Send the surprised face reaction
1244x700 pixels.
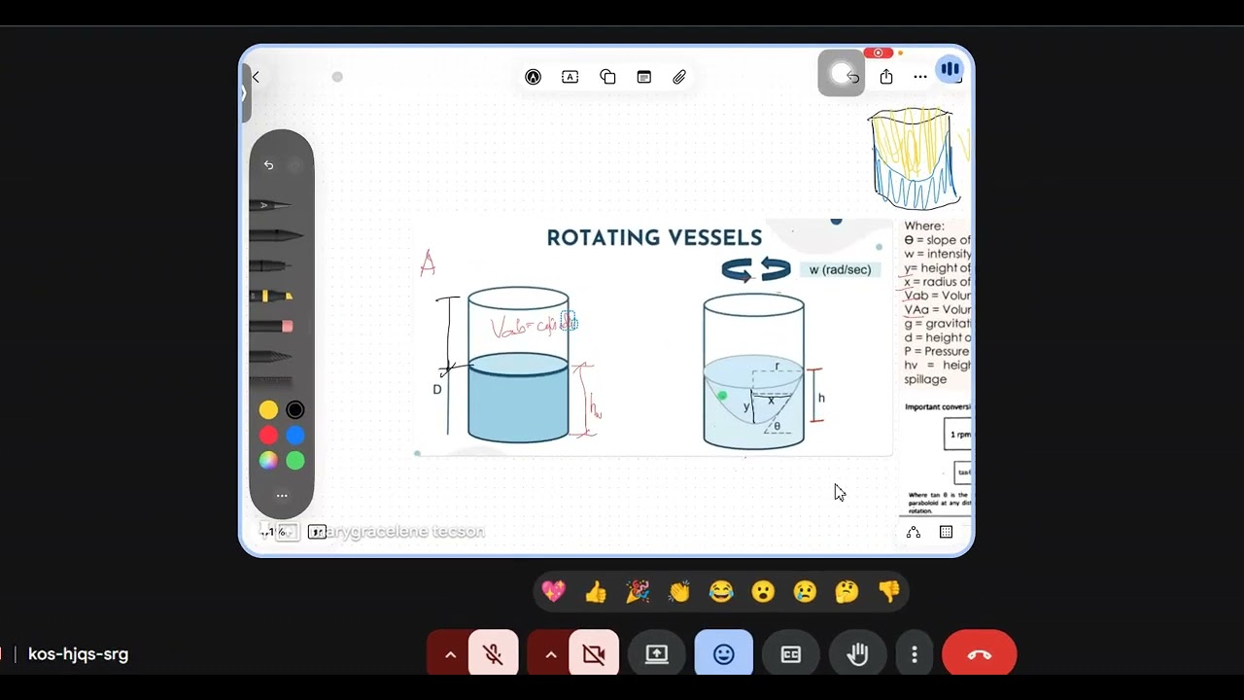point(763,591)
